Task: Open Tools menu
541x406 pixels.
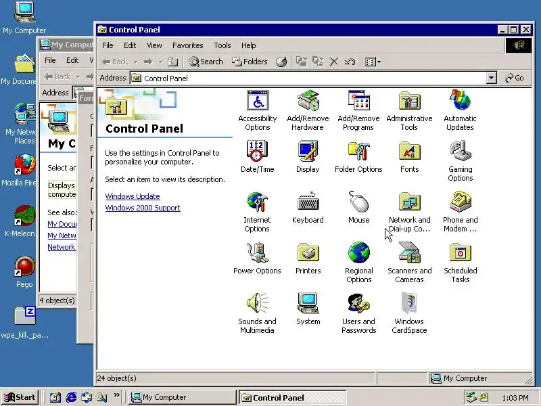Action: point(222,45)
